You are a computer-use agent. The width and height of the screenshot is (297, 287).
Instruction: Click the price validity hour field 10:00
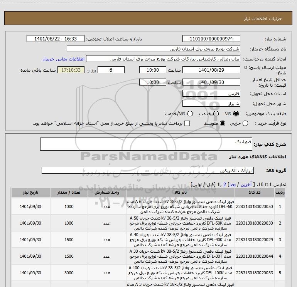153,82
